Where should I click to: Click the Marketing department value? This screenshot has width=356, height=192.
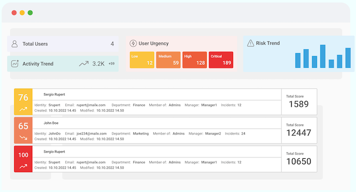click(x=141, y=134)
